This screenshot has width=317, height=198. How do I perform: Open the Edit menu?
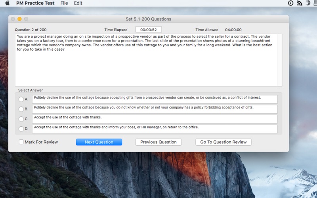click(78, 3)
